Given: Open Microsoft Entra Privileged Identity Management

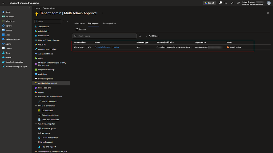Looking at the screenshot, I should click(52, 64).
